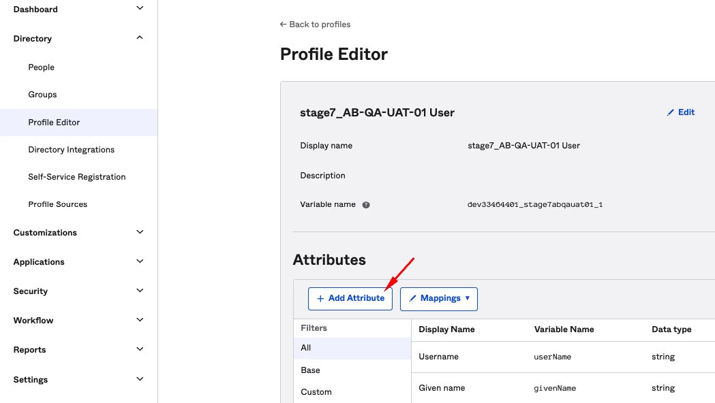Open the Mappings dropdown arrow

(x=467, y=299)
